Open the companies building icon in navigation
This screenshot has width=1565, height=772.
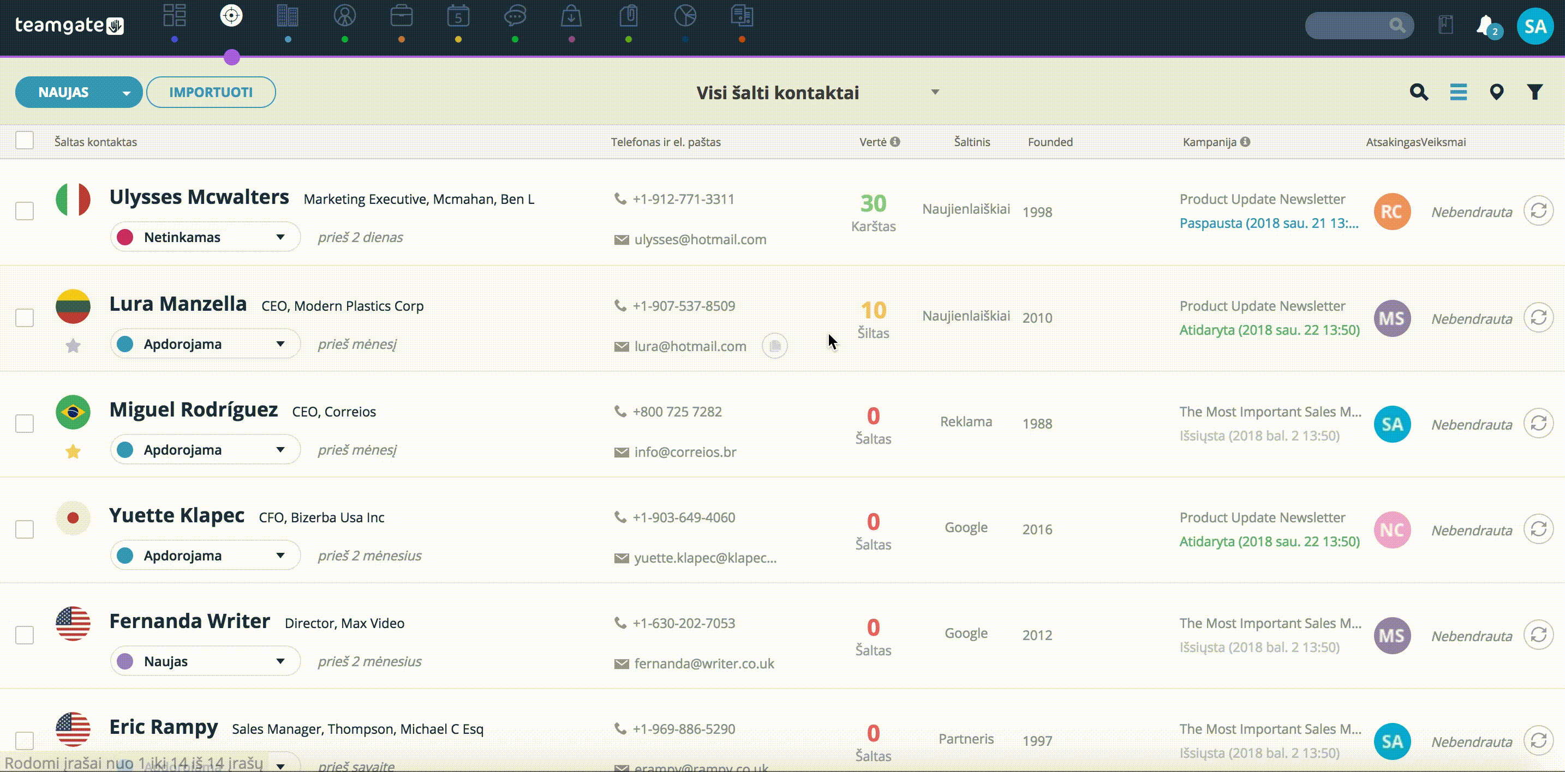[x=288, y=16]
